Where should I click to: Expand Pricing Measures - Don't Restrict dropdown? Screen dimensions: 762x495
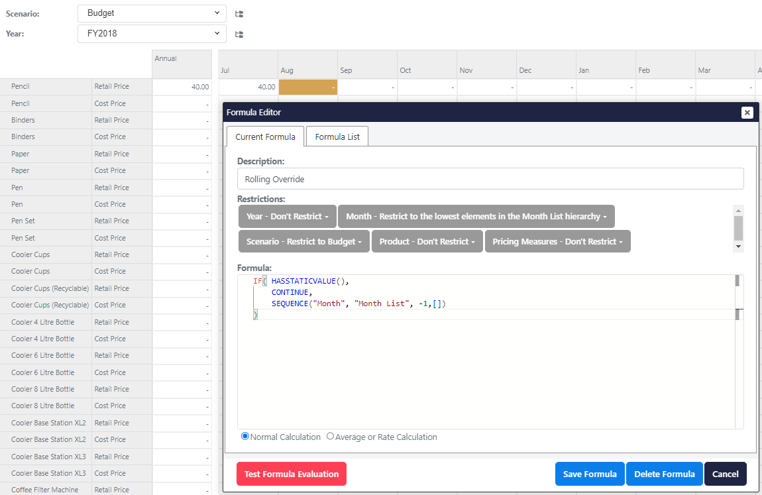(x=557, y=242)
